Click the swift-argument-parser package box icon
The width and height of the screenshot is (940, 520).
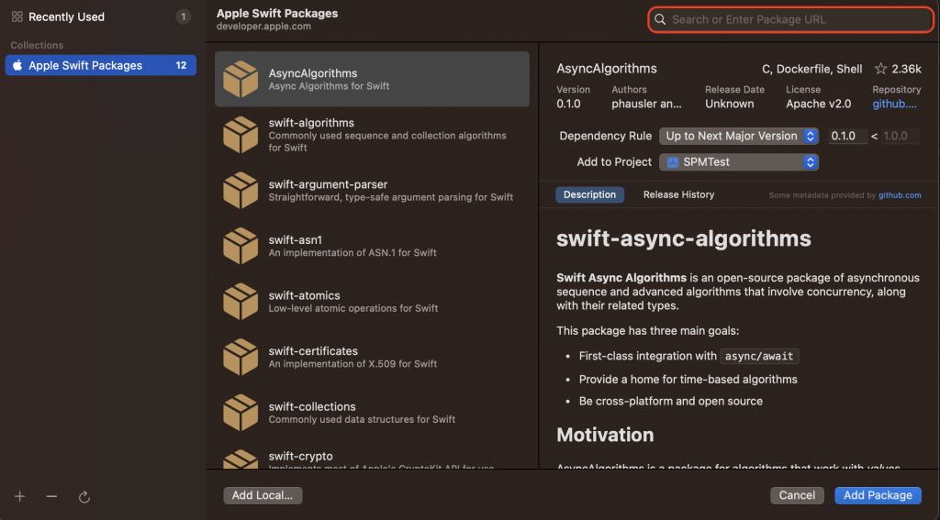point(241,191)
